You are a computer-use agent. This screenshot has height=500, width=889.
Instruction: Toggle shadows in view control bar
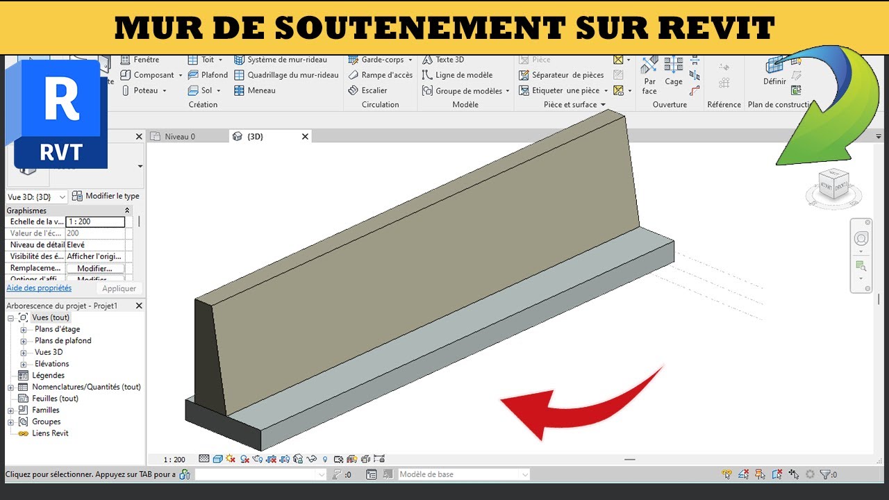(x=244, y=459)
